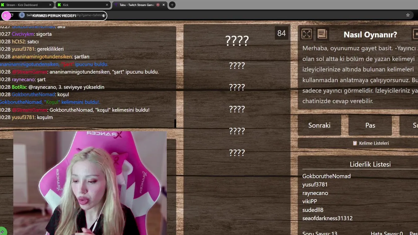The image size is (418, 235).
Task: Select the Tabu - Twitch Stream Game tab
Action: click(139, 5)
